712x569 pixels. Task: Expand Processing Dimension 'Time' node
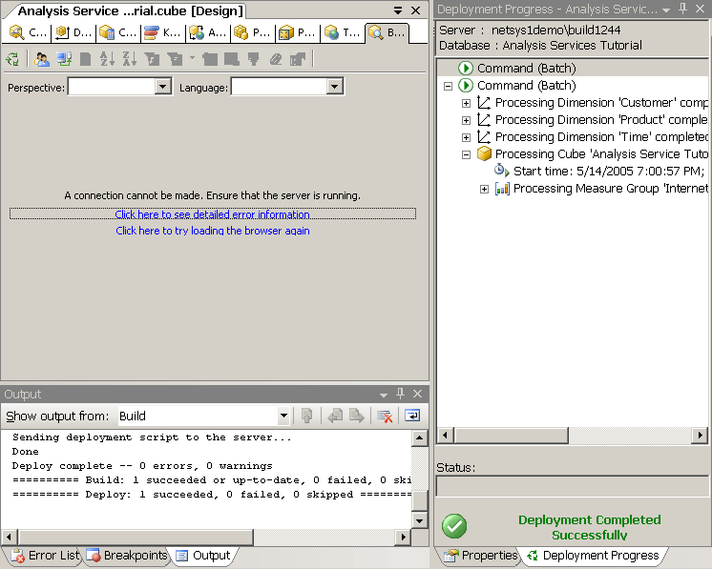466,137
